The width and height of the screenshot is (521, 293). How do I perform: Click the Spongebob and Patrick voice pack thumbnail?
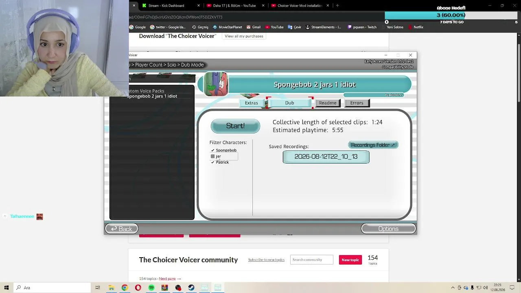point(216,84)
